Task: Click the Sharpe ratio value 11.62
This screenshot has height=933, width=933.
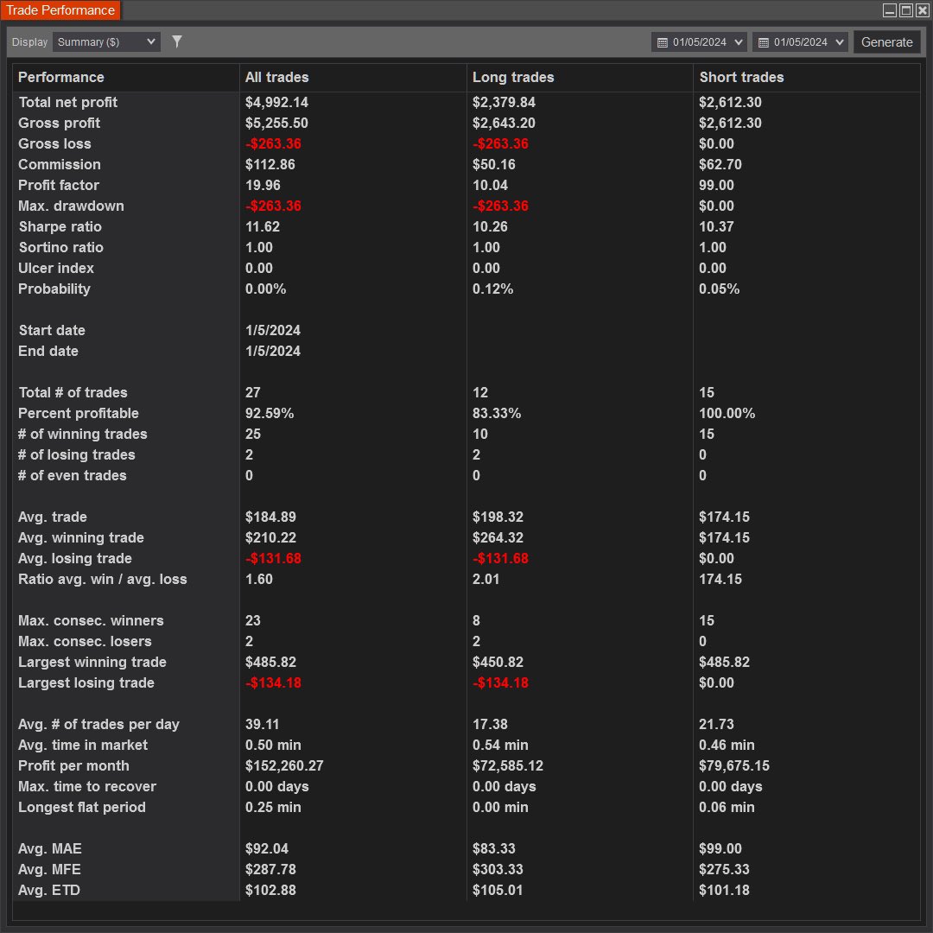Action: 262,226
